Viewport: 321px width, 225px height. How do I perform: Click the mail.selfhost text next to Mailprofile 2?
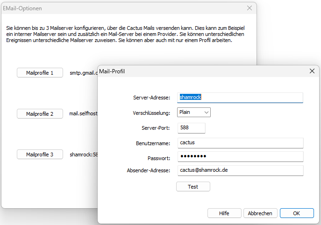point(83,113)
